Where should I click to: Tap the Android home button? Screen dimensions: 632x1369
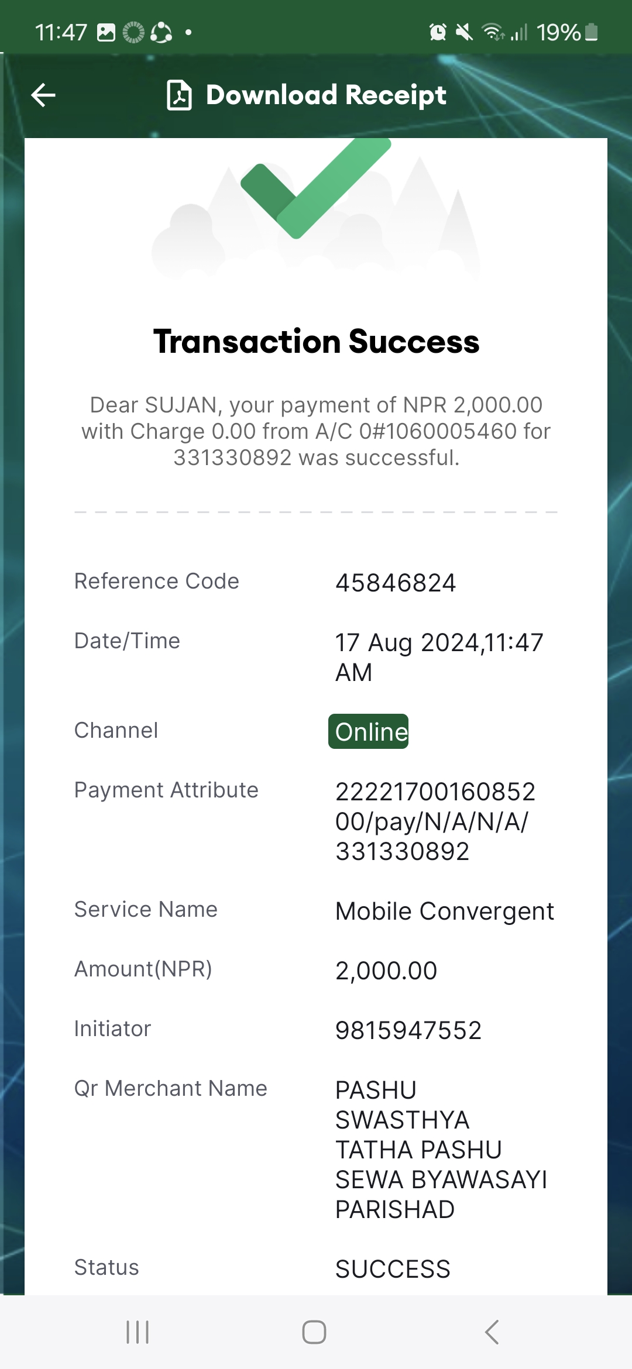point(314,1332)
